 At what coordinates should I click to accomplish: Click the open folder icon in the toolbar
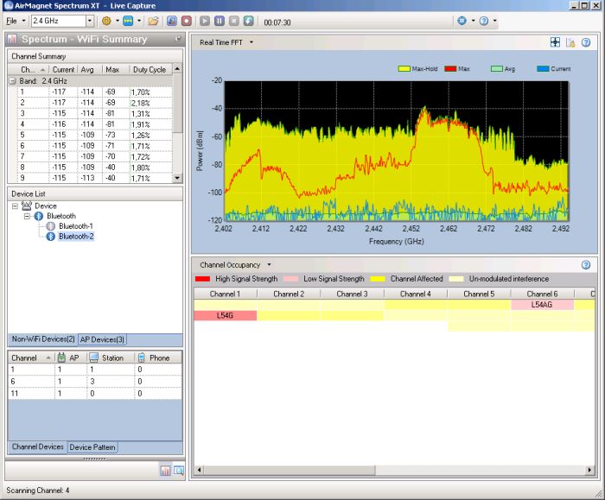click(153, 20)
